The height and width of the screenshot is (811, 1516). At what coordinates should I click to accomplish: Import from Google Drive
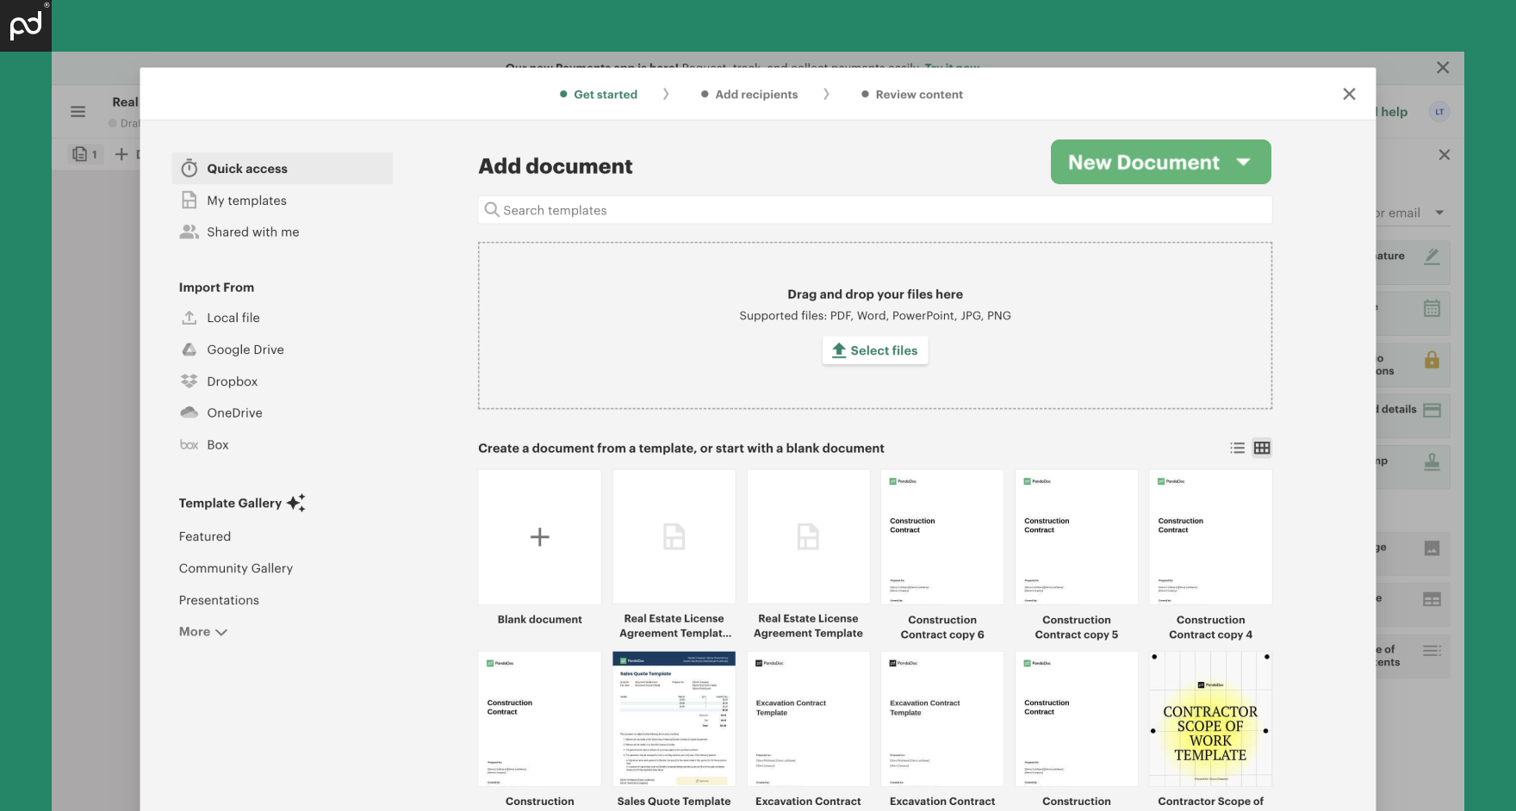(245, 350)
